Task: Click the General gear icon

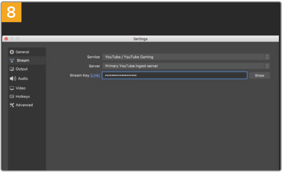Action: click(x=12, y=52)
